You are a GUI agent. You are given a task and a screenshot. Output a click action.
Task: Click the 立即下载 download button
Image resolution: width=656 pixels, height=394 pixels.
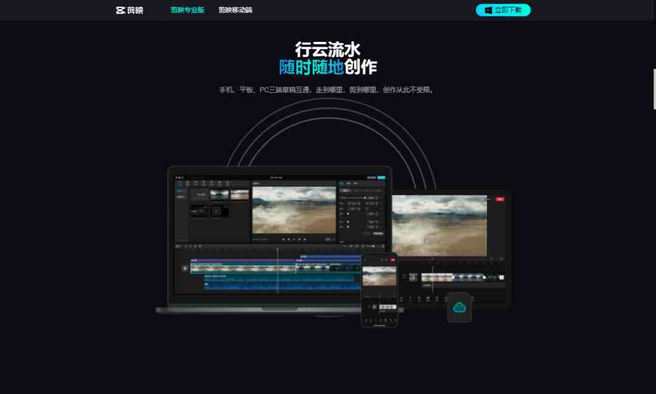pos(503,10)
